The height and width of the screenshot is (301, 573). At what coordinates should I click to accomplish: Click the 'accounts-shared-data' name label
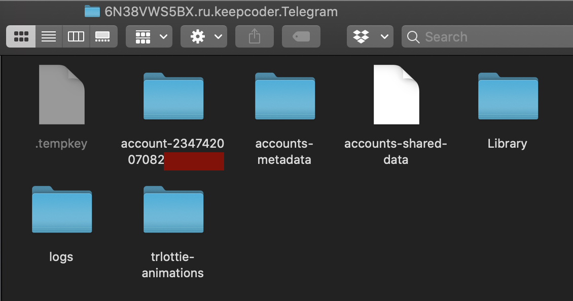click(396, 152)
